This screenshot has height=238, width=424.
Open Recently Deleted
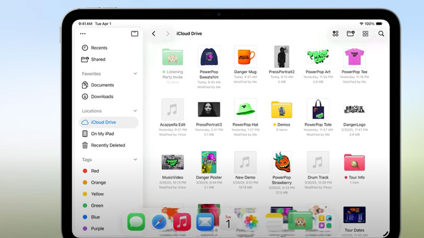coord(109,145)
